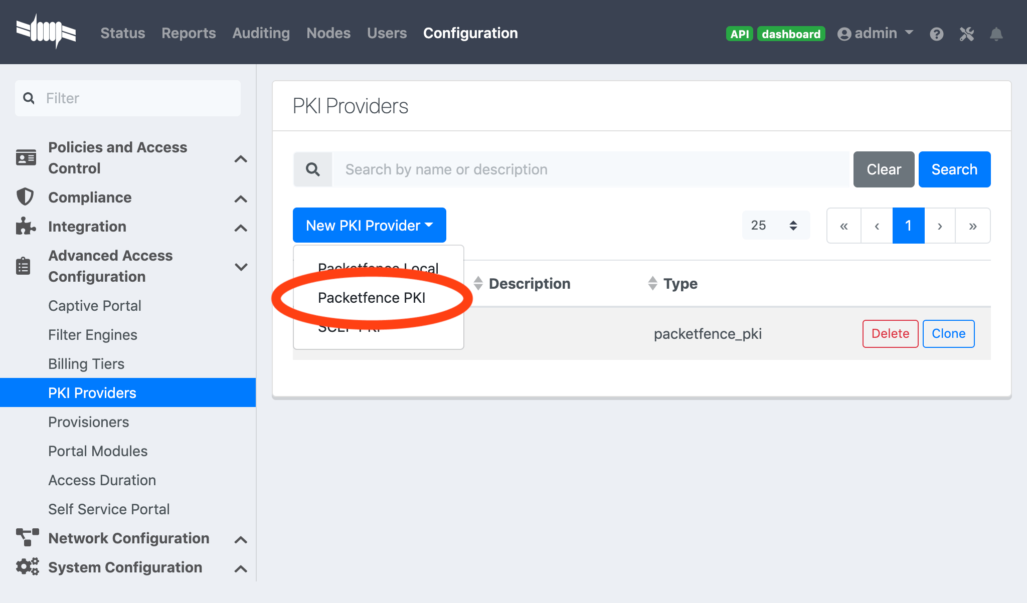Click the Network Configuration icon
The image size is (1027, 603).
point(26,538)
